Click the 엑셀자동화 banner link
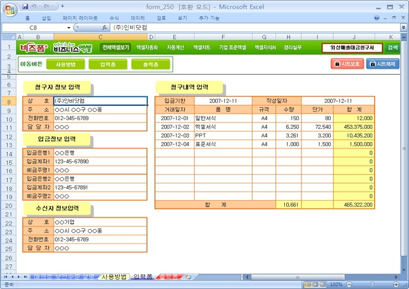 coord(147,47)
